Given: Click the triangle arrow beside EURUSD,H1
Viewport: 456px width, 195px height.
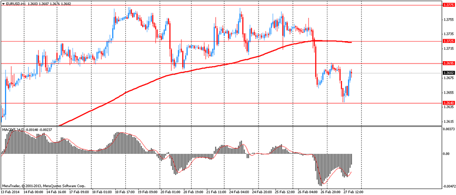Looking at the screenshot, I should [3, 4].
